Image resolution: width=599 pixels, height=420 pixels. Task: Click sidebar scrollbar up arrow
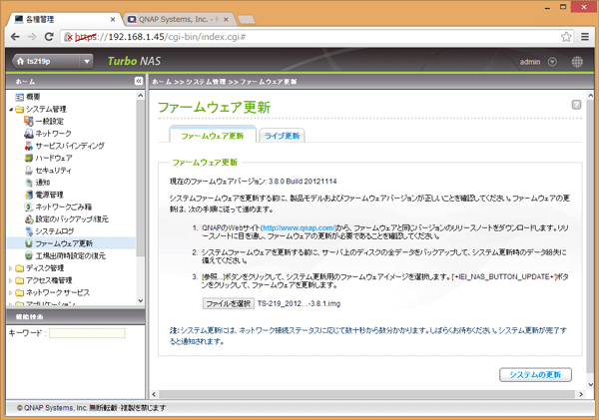[x=140, y=95]
